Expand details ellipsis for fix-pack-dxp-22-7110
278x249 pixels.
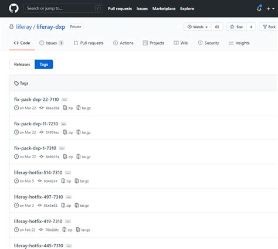(x=65, y=100)
